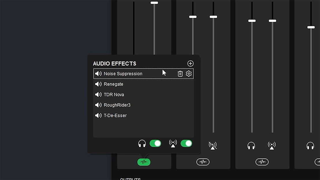The image size is (320, 180).
Task: Toggle the RoughRider3 speaker icon
Action: coord(98,105)
